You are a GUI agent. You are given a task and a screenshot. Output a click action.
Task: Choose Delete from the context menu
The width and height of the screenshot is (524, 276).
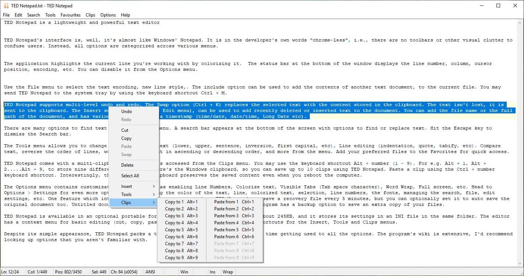(x=134, y=165)
